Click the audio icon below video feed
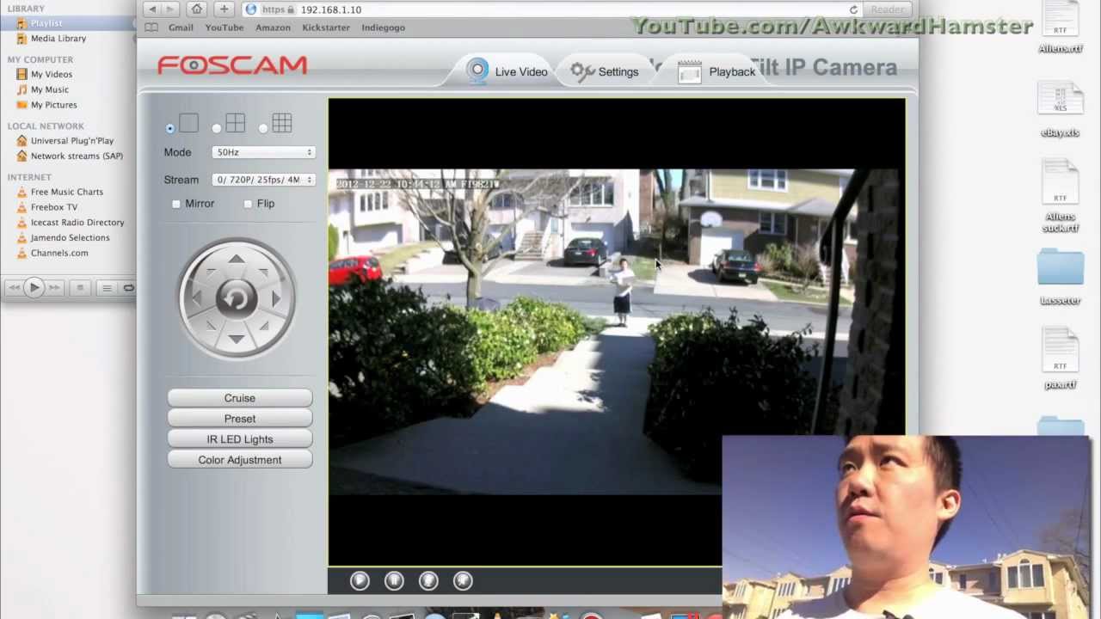 tap(463, 581)
